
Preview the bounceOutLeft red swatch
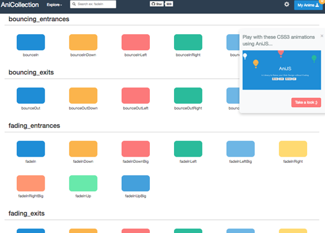[x=135, y=96]
